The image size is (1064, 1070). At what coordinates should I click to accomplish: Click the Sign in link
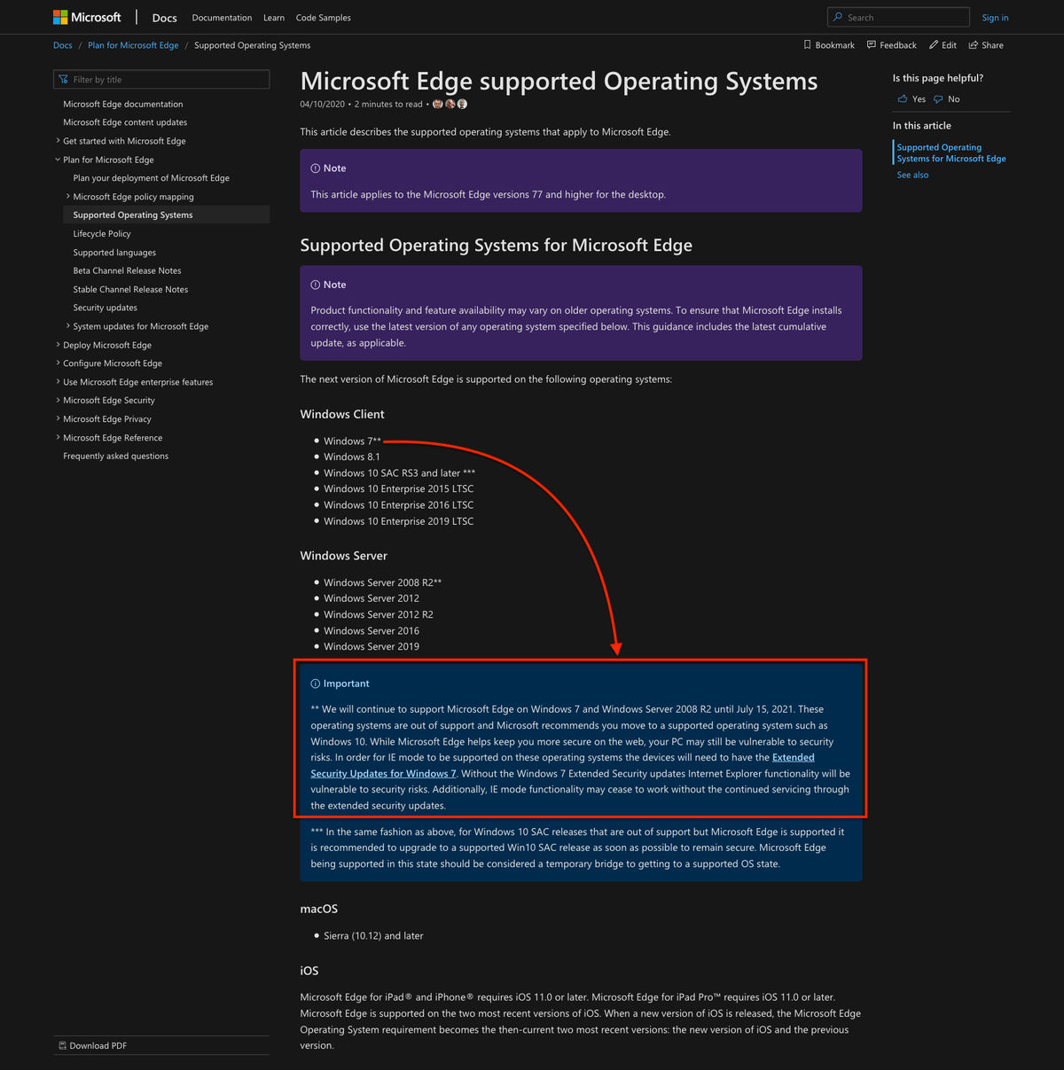pyautogui.click(x=995, y=18)
